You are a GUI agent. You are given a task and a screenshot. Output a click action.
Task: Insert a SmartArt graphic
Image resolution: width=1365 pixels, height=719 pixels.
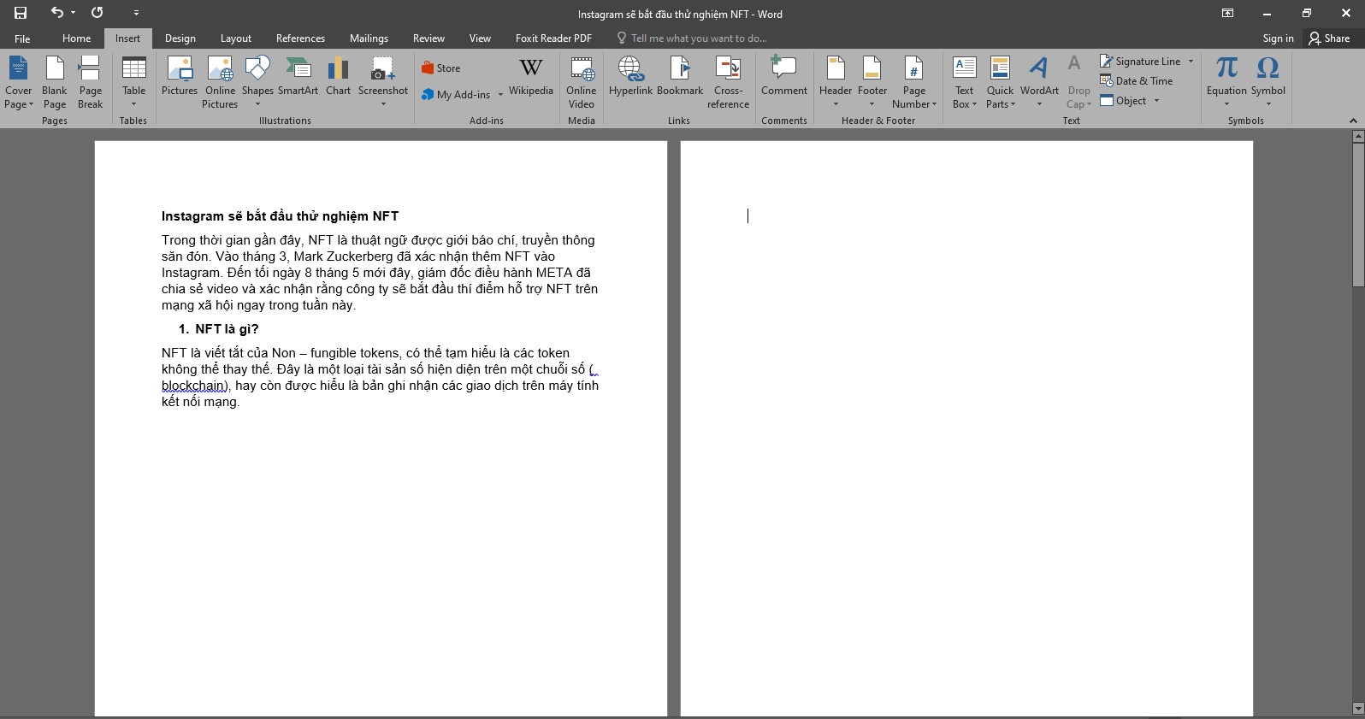coord(298,77)
